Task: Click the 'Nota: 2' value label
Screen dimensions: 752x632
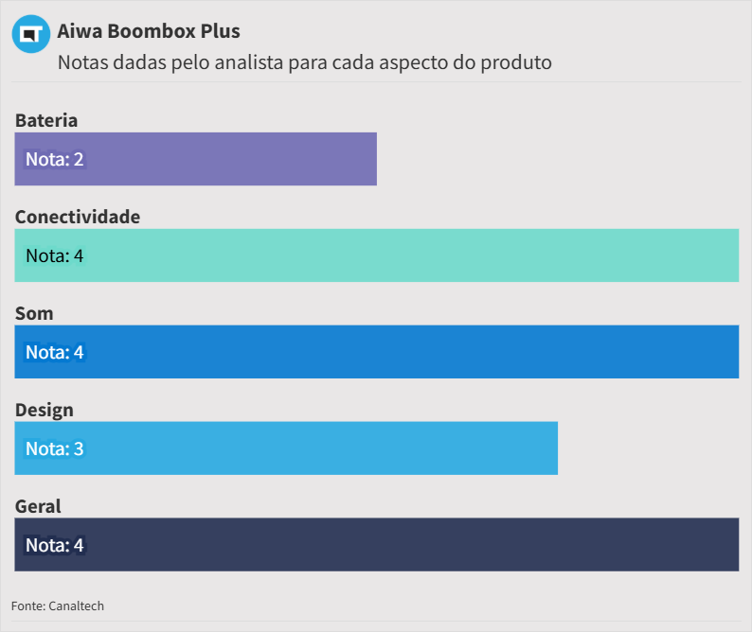Action: pos(55,159)
